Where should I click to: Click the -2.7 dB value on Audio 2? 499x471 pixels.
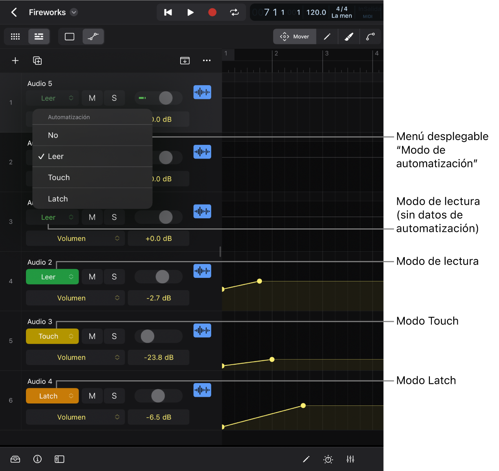click(x=159, y=298)
